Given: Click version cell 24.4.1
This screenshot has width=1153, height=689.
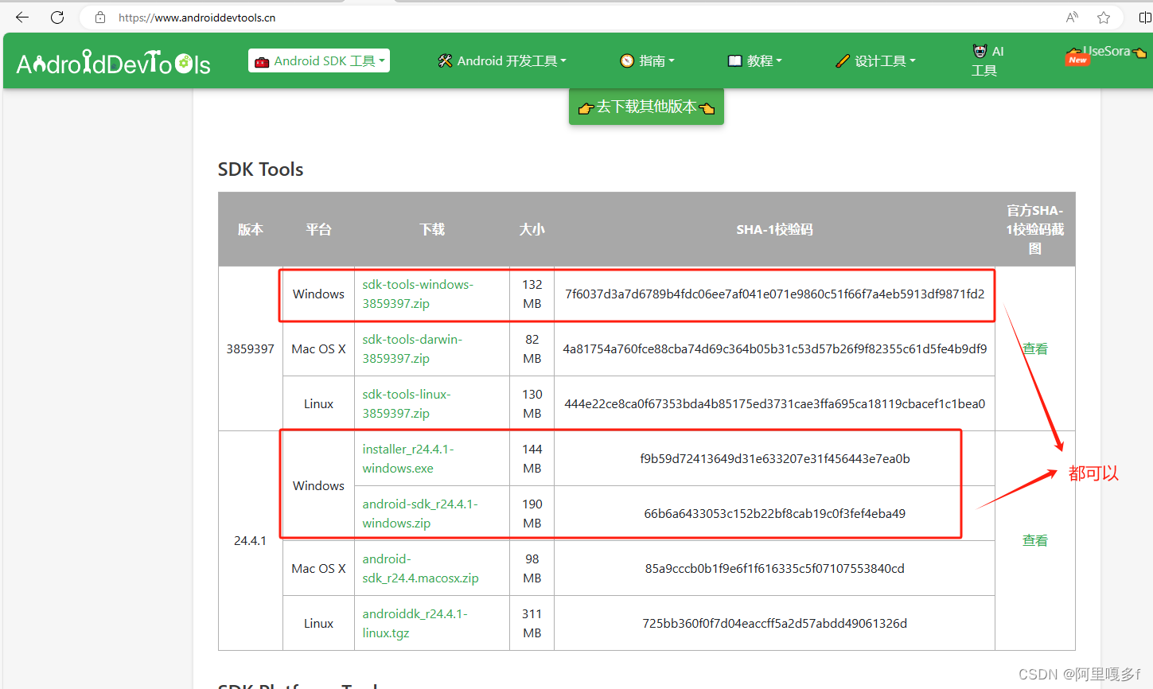Looking at the screenshot, I should [x=250, y=540].
